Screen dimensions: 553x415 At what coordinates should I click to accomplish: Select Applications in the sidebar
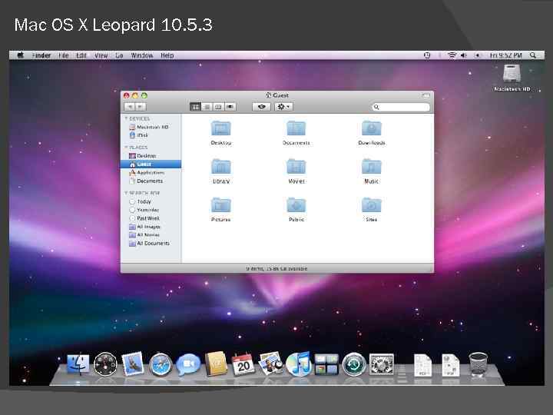click(151, 173)
